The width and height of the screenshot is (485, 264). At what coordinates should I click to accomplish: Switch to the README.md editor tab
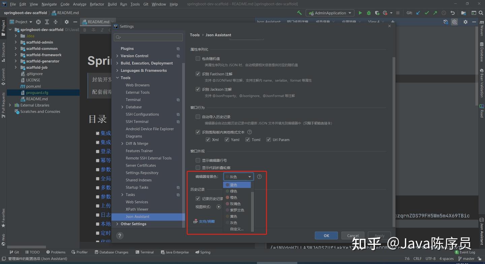[98, 21]
